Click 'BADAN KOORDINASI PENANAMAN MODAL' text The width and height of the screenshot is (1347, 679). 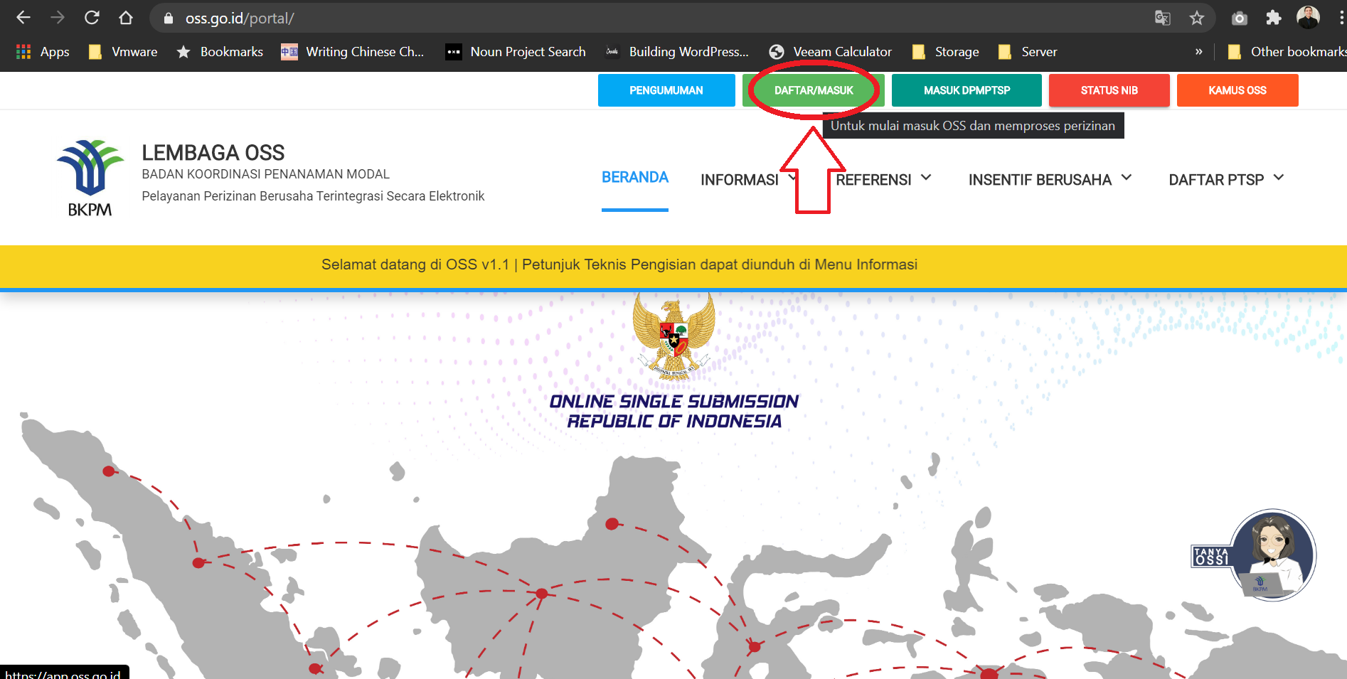(265, 174)
